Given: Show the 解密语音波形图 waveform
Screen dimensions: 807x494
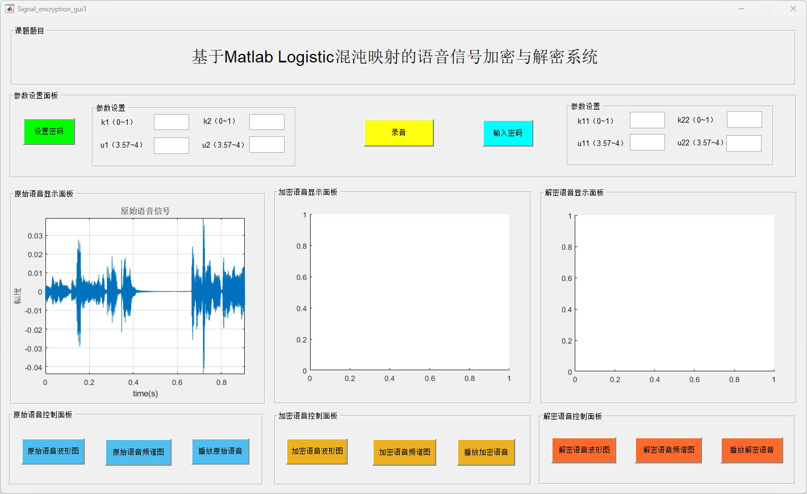Looking at the screenshot, I should pyautogui.click(x=584, y=450).
